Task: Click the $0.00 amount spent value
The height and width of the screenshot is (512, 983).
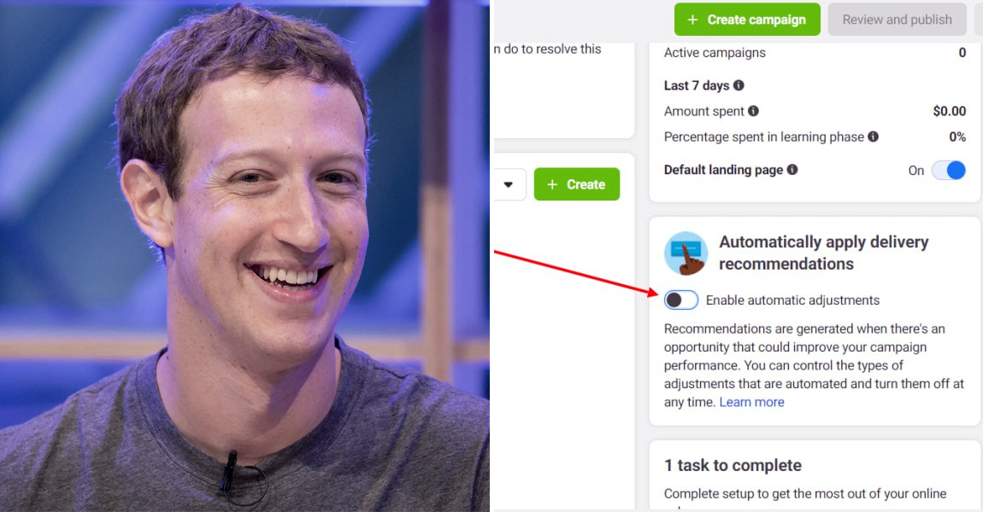Action: coord(949,112)
